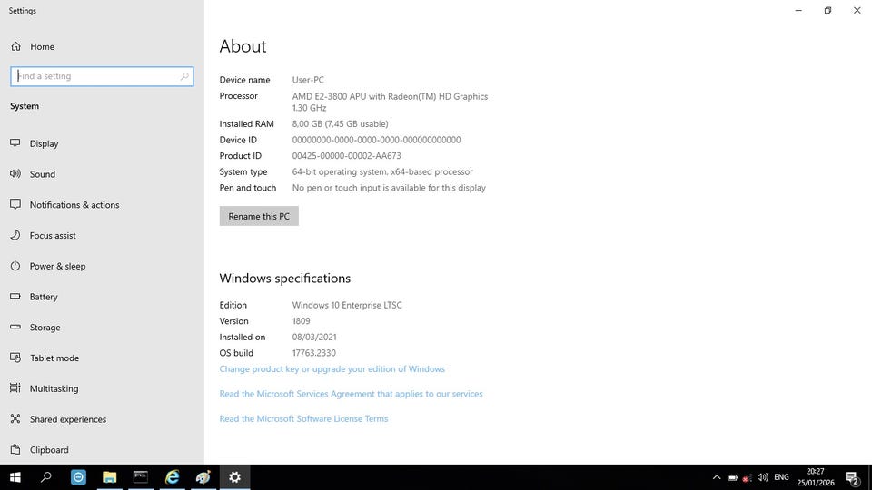This screenshot has width=872, height=490.
Task: Click the Settings gear on taskbar
Action: (234, 476)
